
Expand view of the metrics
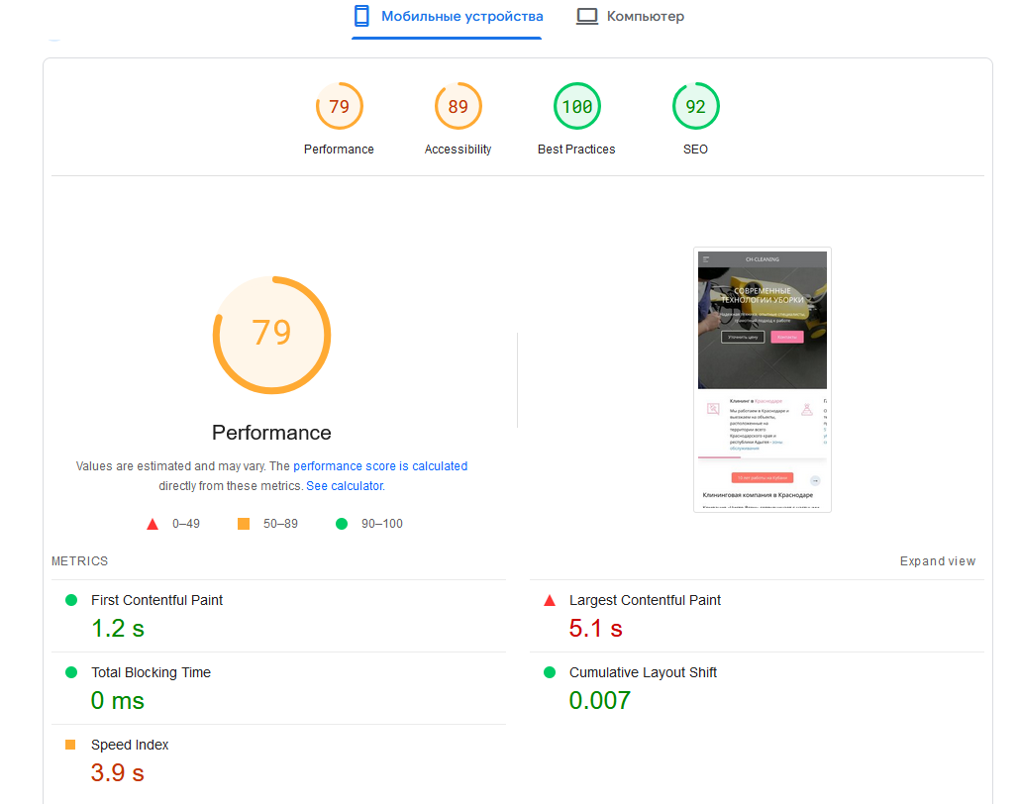click(938, 561)
